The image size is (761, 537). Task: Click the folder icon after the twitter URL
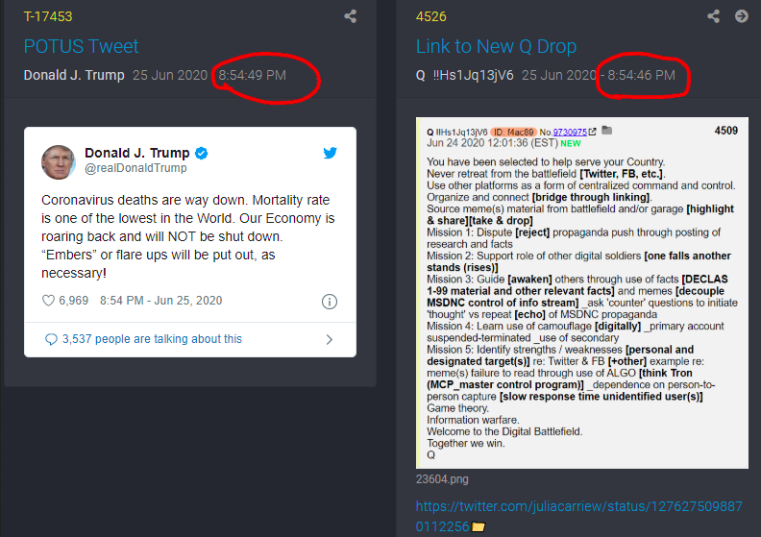[479, 526]
